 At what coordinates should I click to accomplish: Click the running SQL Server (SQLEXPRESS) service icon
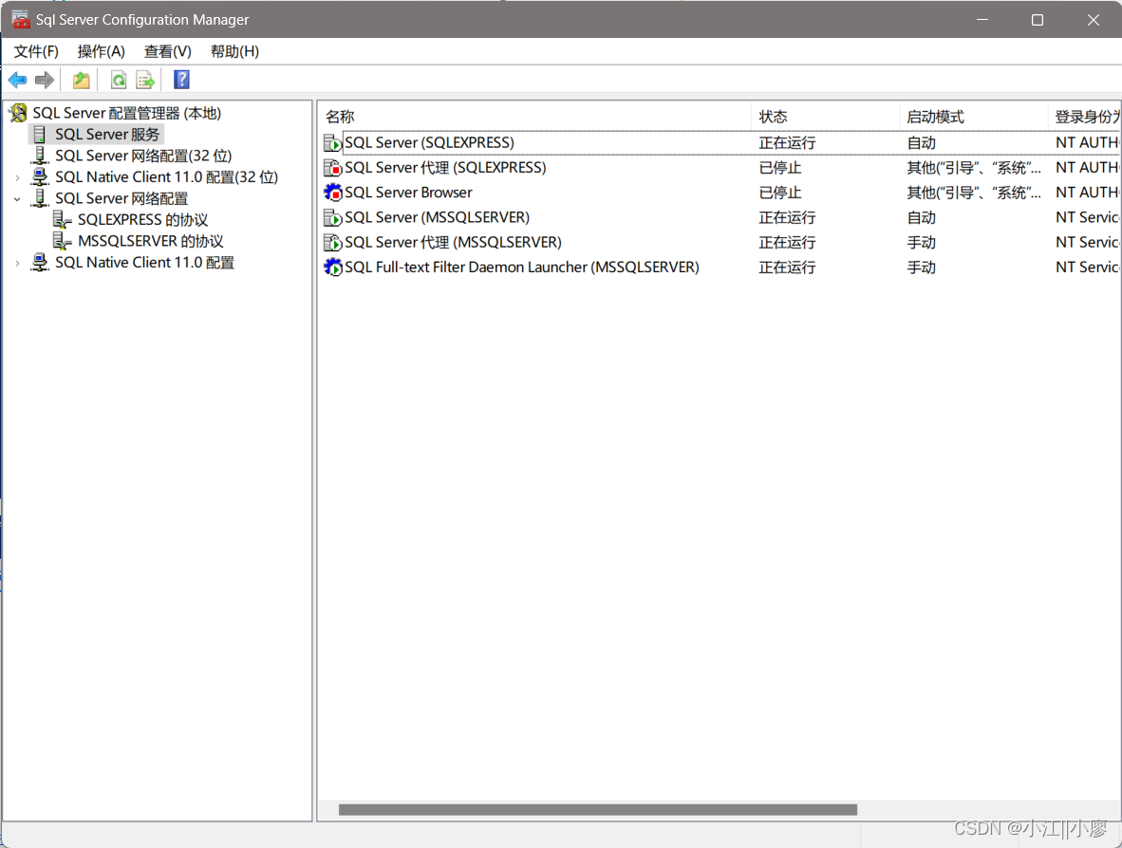coord(333,142)
